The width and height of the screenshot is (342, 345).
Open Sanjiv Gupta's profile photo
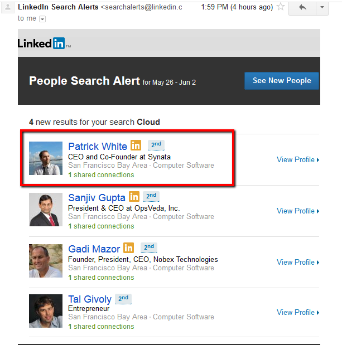(x=46, y=210)
